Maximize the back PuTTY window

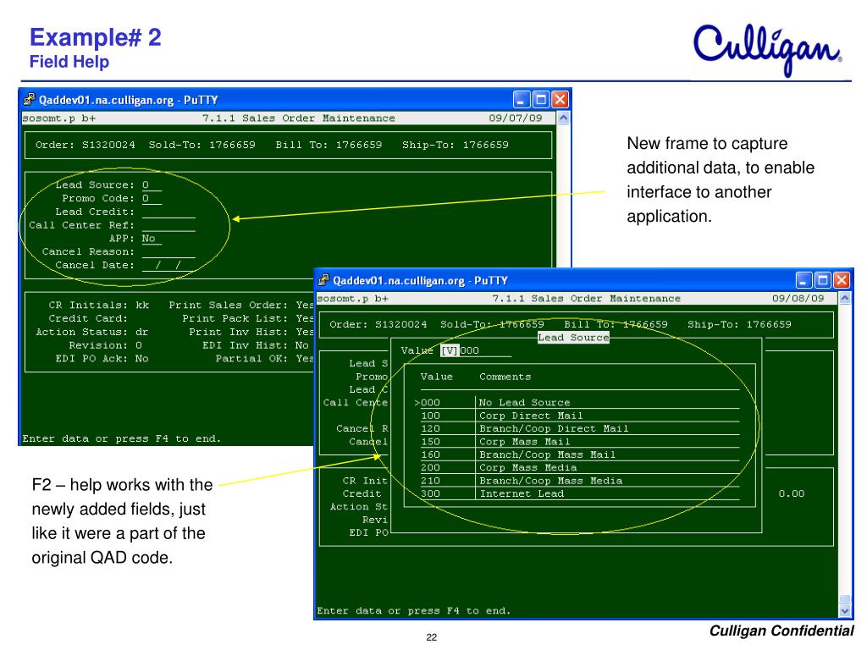click(x=541, y=100)
